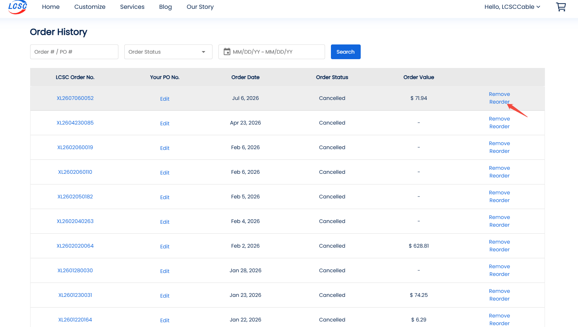Click the $ 71.94 order value
The width and height of the screenshot is (578, 327).
[x=418, y=98]
